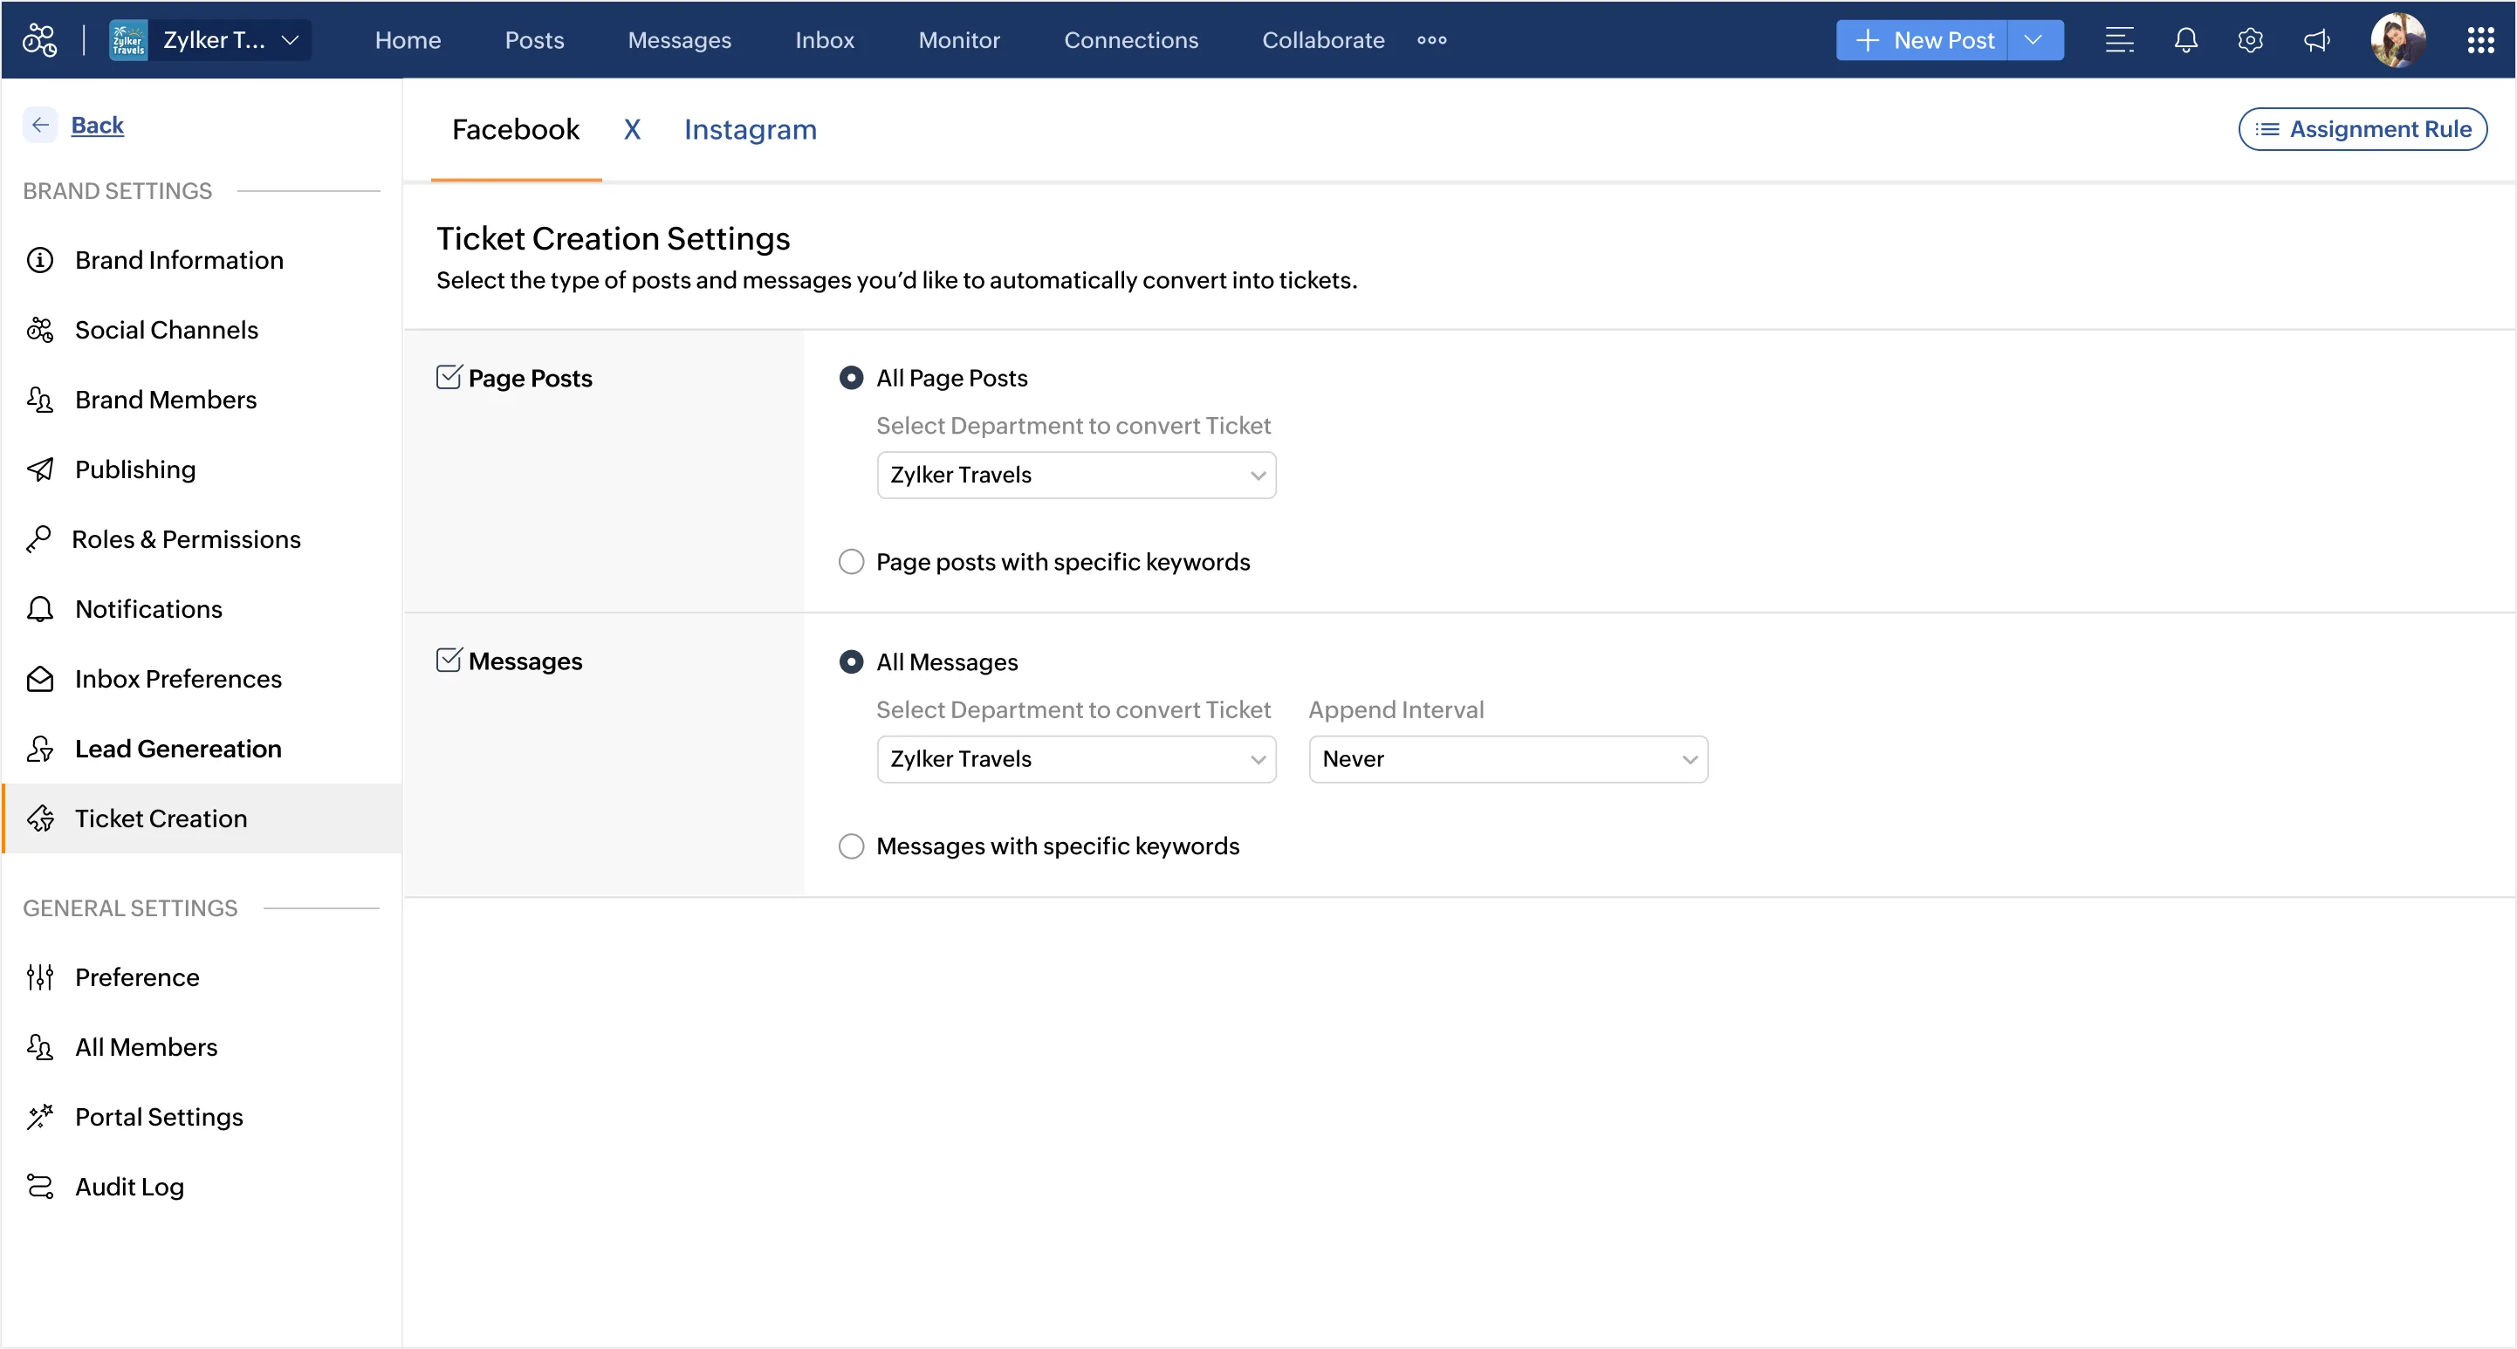Click the announcements megaphone icon
The width and height of the screenshot is (2517, 1349).
(2316, 40)
